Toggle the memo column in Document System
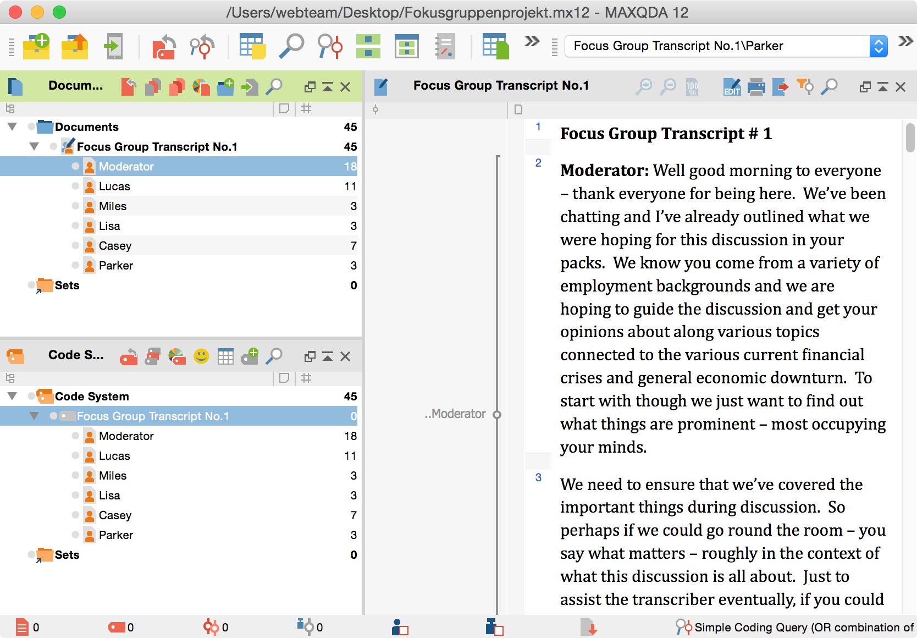 (x=284, y=109)
